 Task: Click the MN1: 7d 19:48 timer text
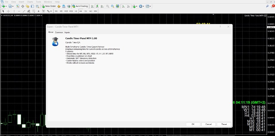[x=254, y=107]
